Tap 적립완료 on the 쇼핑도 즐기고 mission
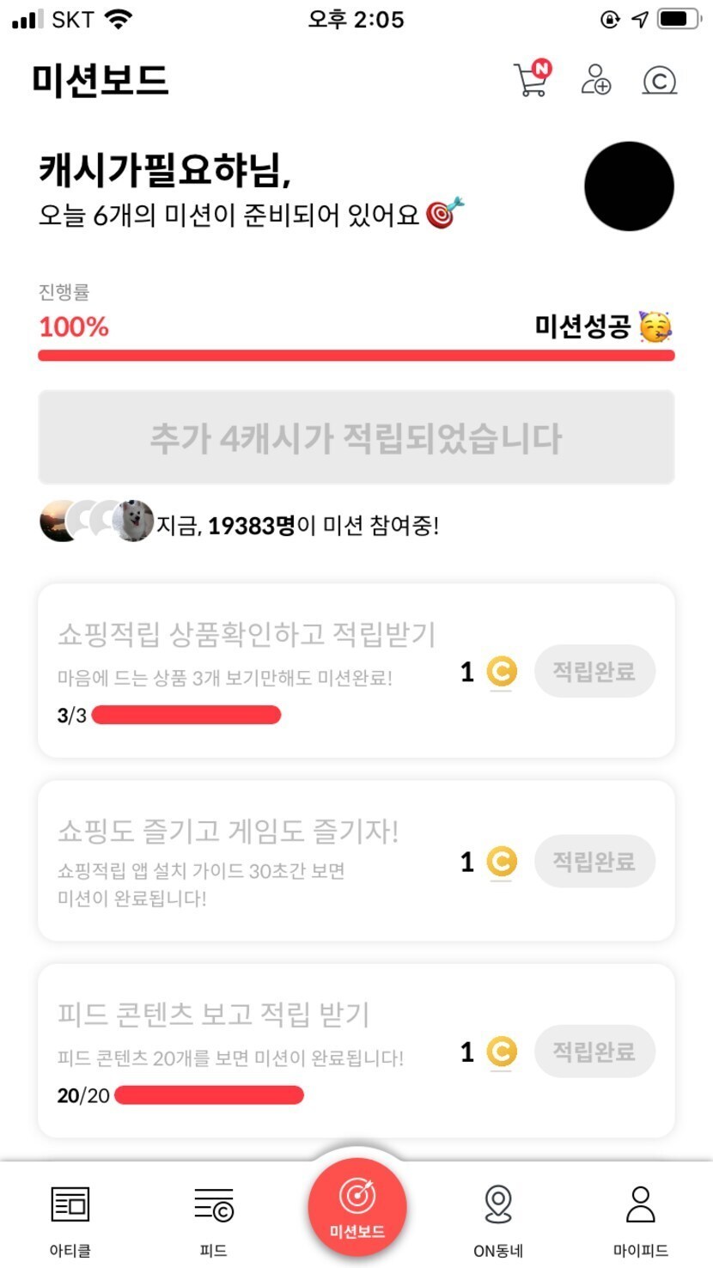 pos(594,861)
